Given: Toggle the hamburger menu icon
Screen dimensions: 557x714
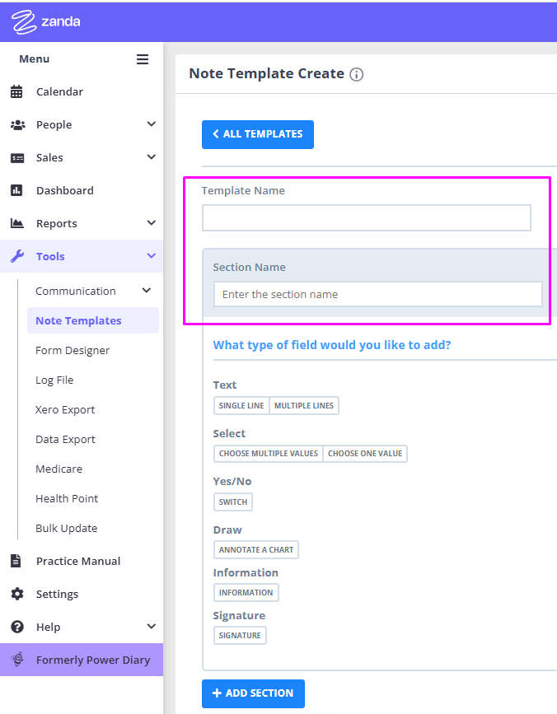Looking at the screenshot, I should 143,59.
